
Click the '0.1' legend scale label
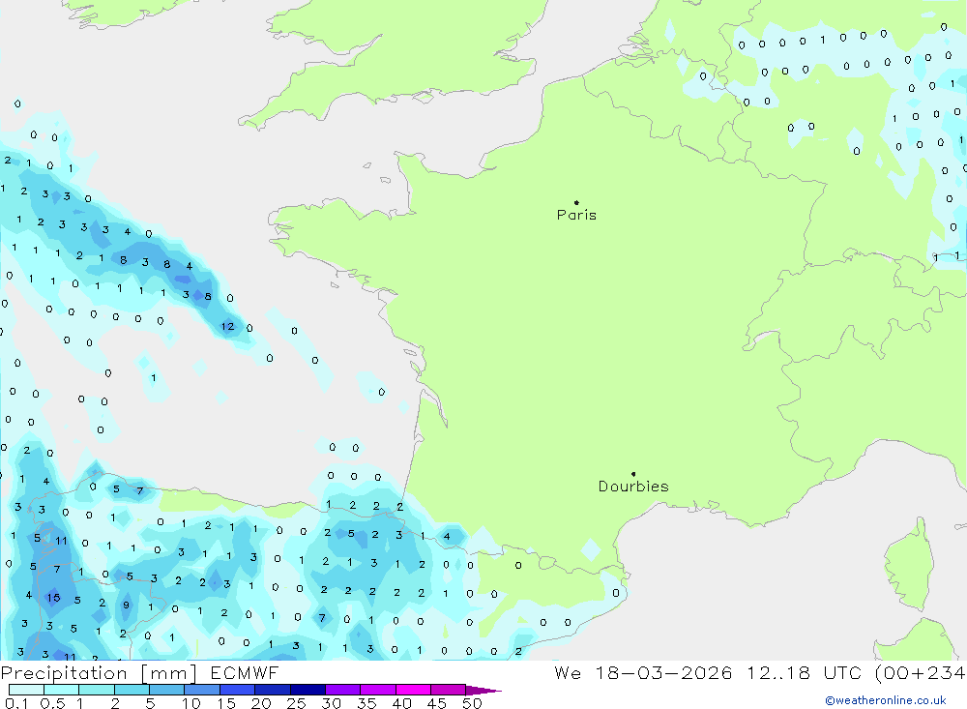click(x=16, y=703)
